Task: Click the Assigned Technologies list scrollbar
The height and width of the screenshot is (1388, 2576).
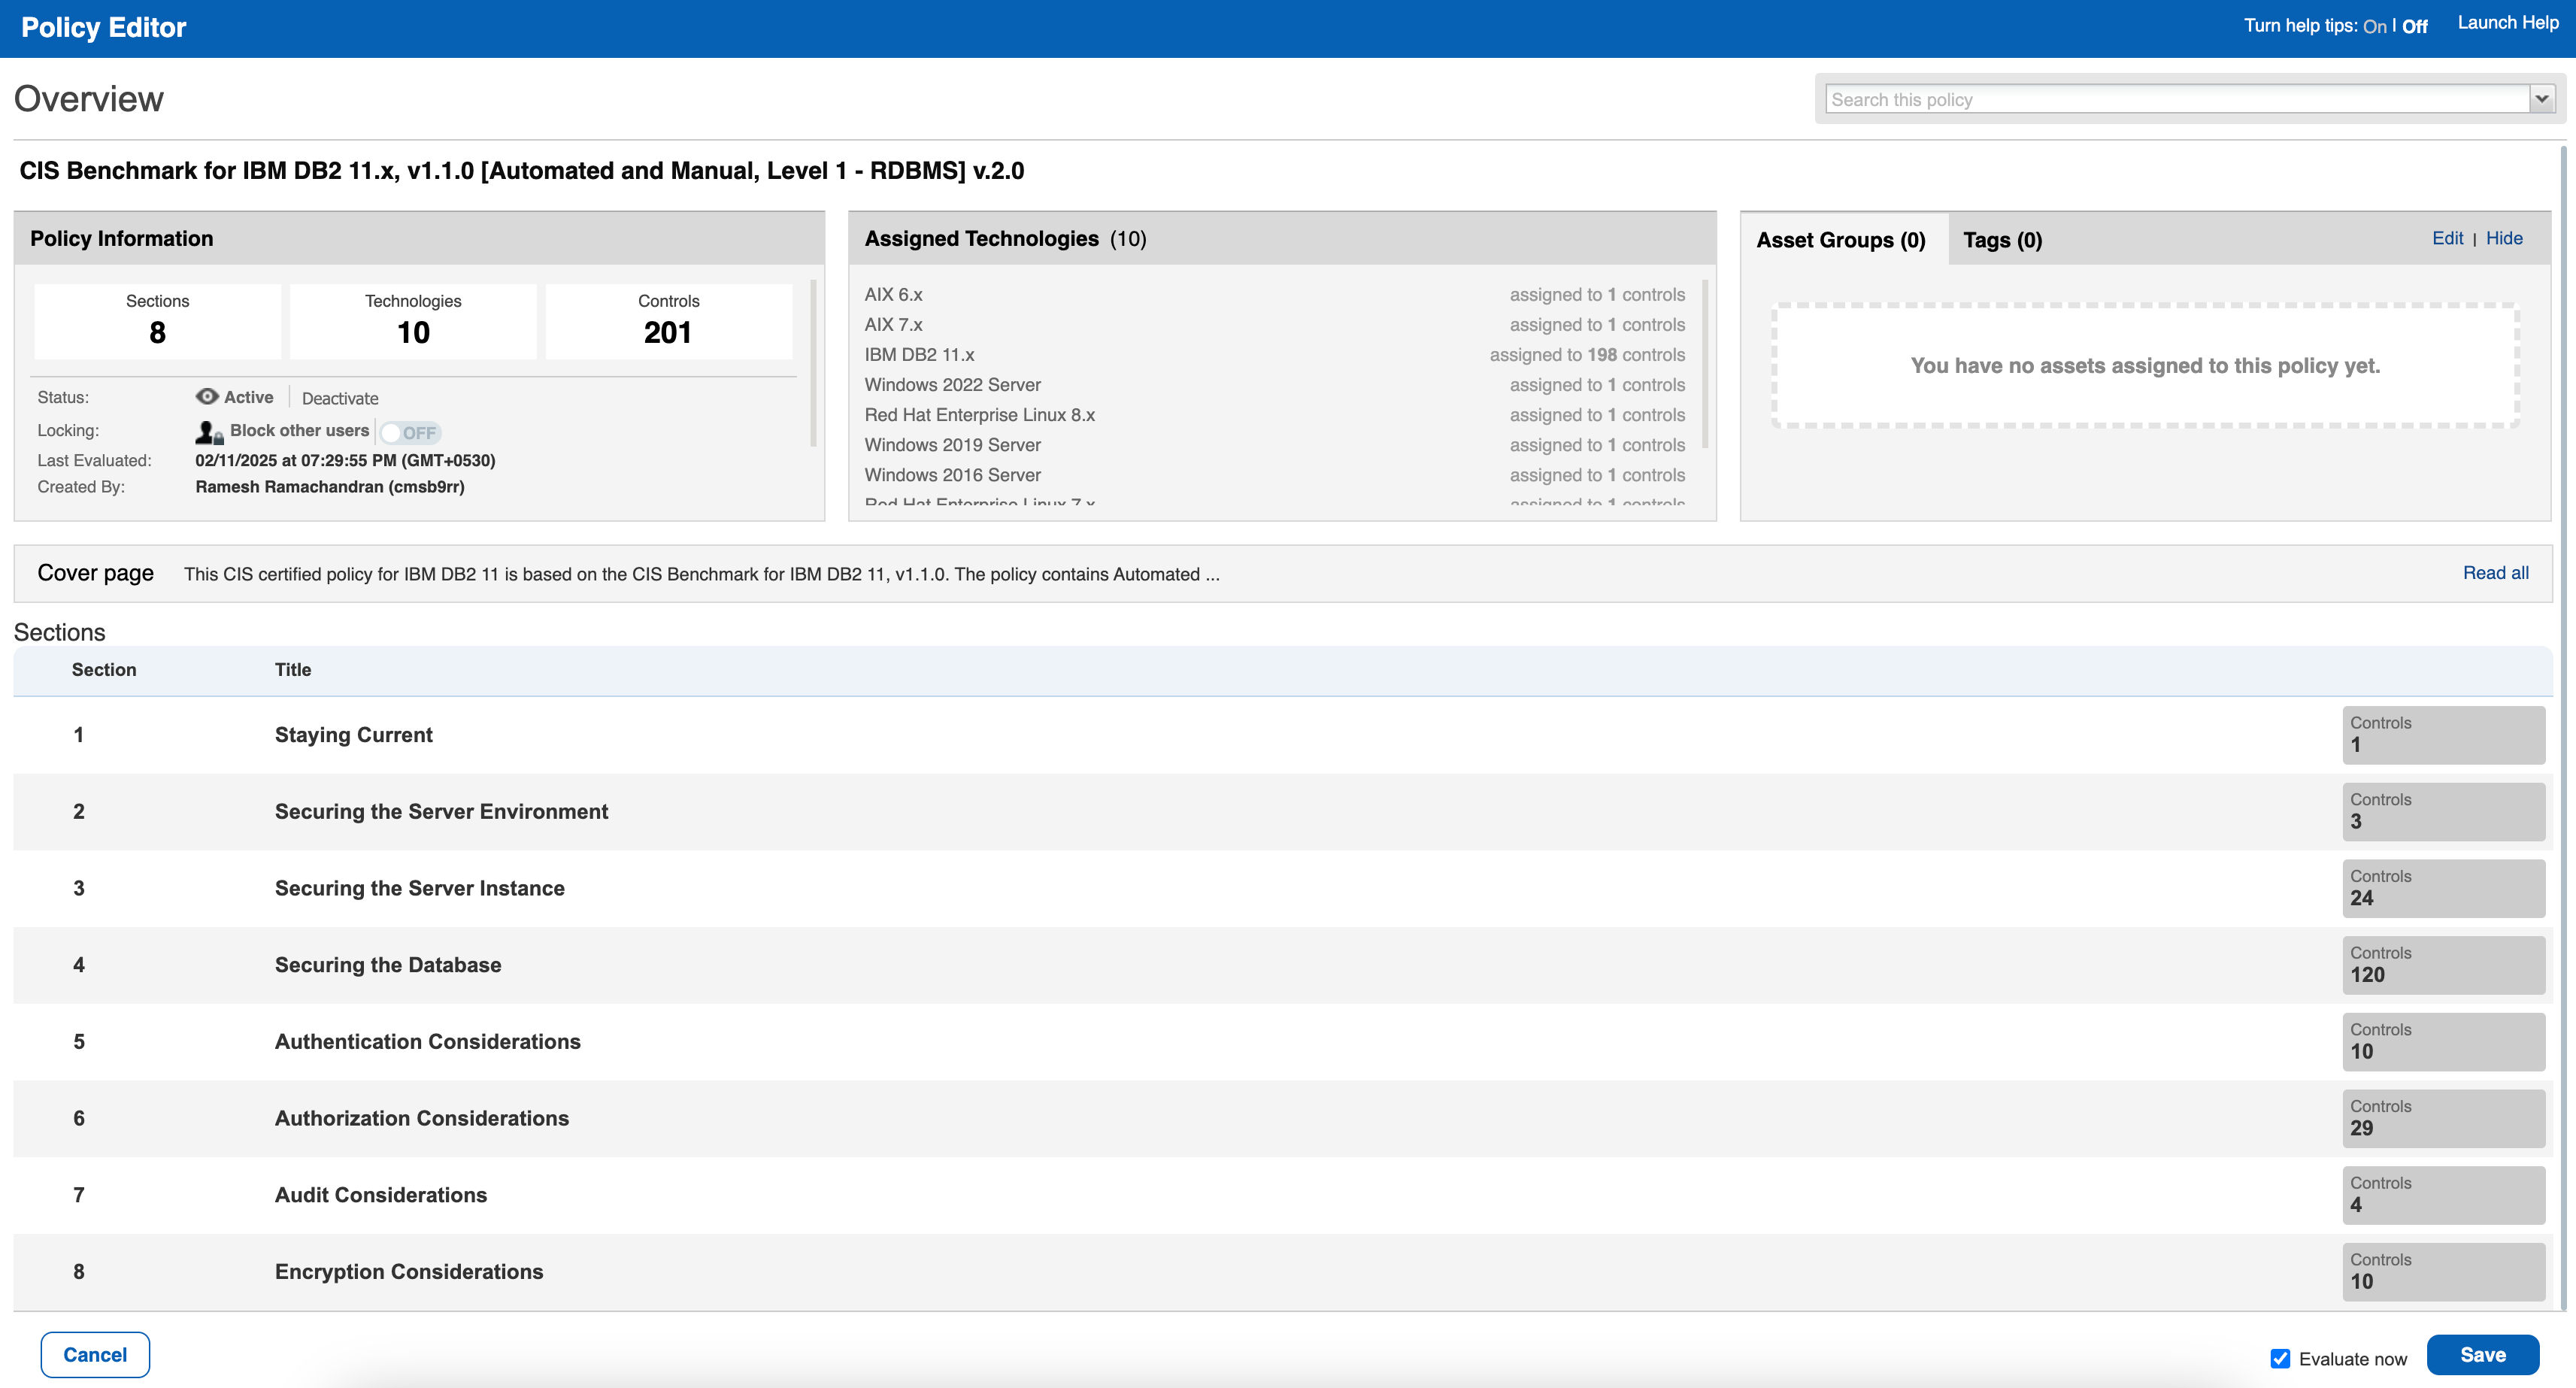Action: [x=1704, y=365]
